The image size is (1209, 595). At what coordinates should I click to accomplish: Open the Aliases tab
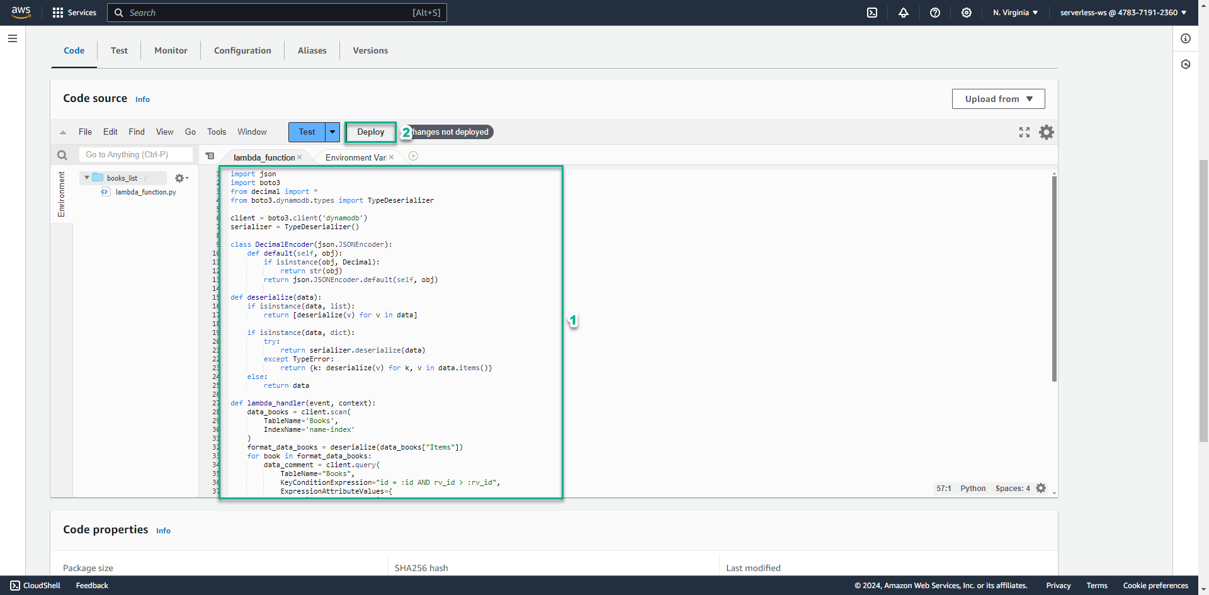(312, 50)
